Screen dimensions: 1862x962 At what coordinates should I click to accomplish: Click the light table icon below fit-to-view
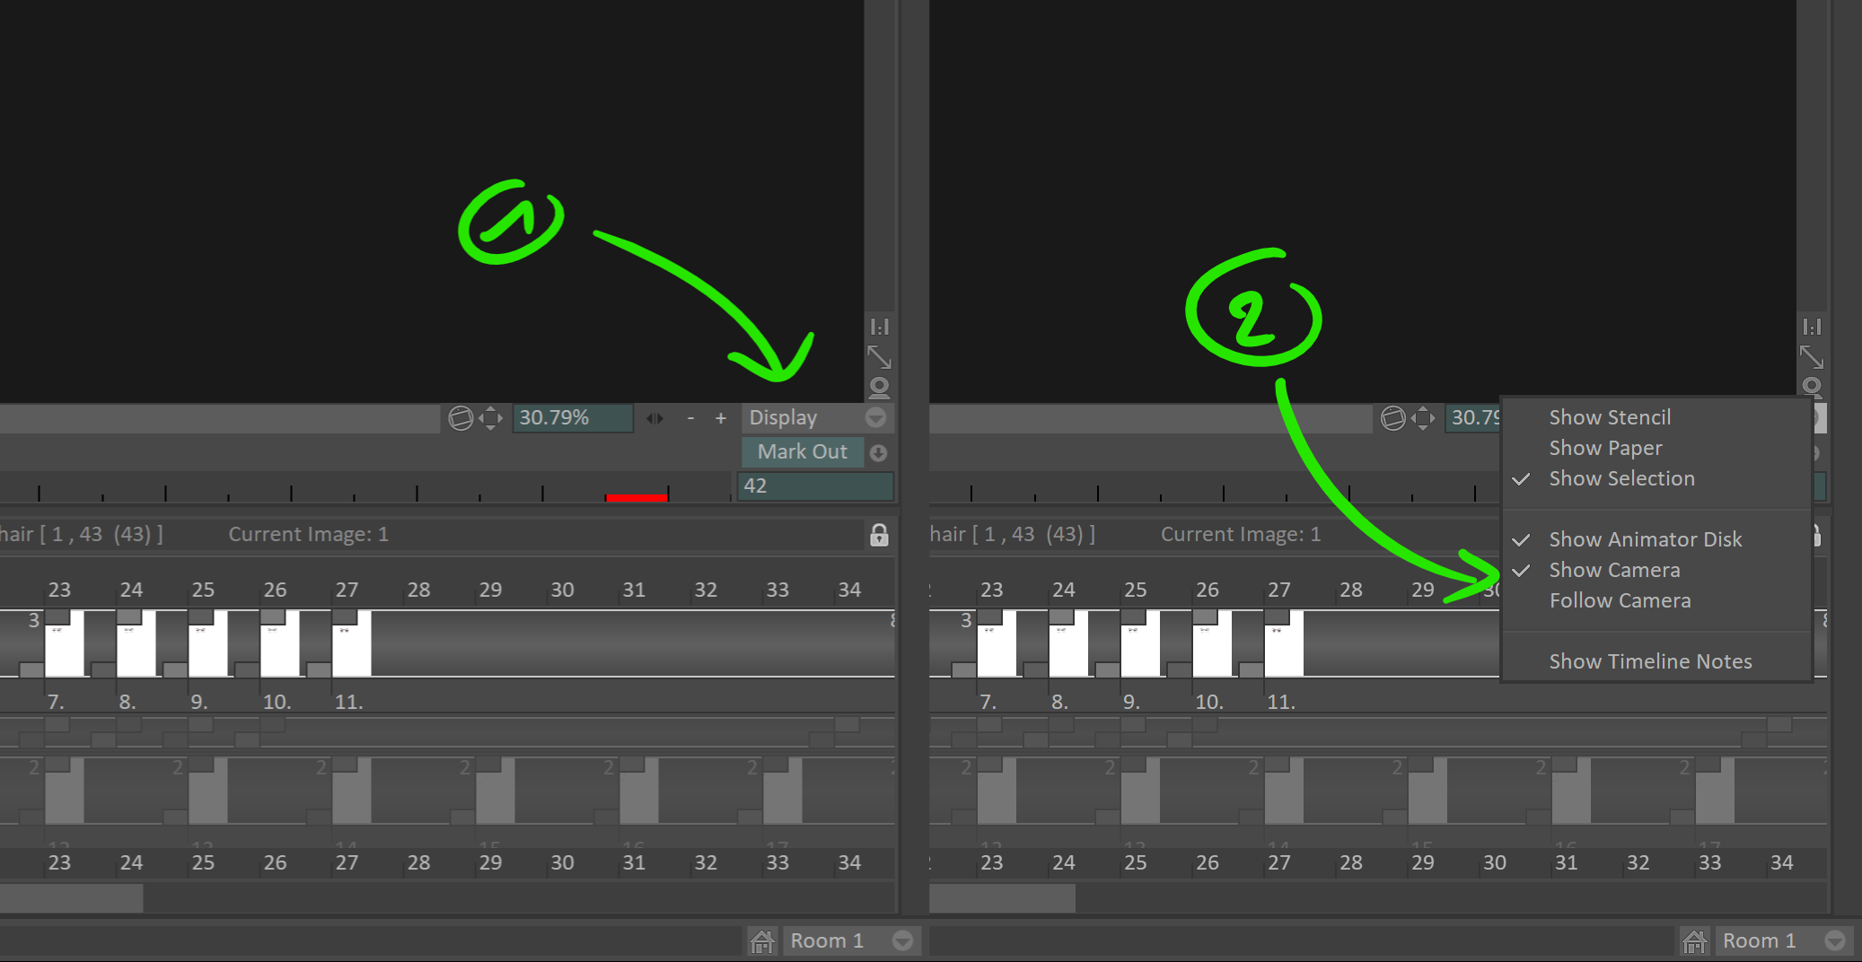click(x=879, y=387)
